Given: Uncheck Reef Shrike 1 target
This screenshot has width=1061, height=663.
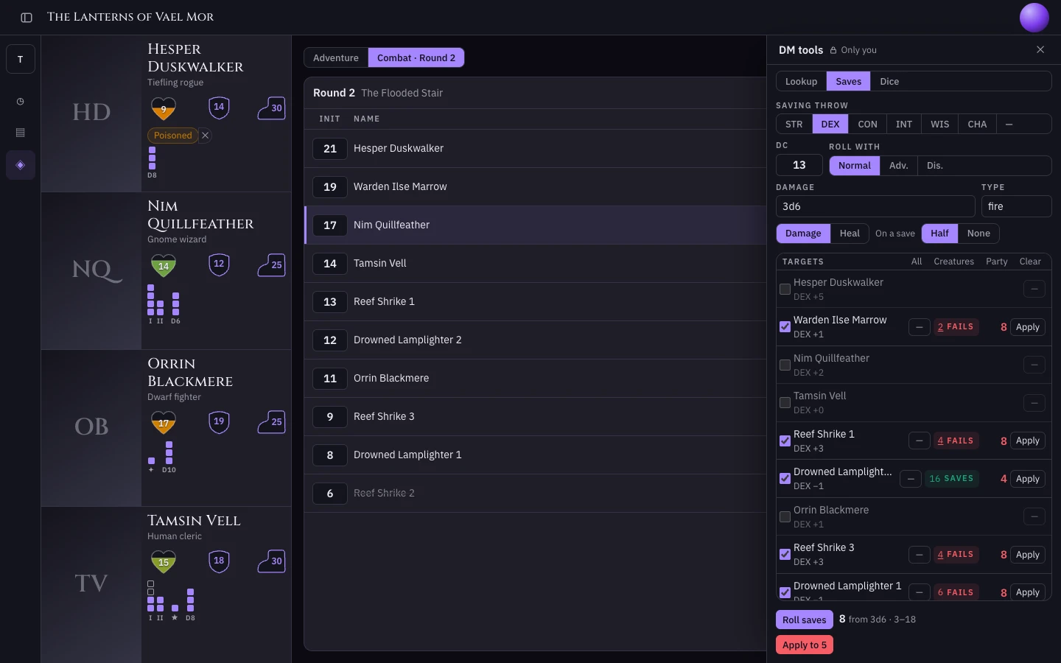Looking at the screenshot, I should (x=785, y=441).
